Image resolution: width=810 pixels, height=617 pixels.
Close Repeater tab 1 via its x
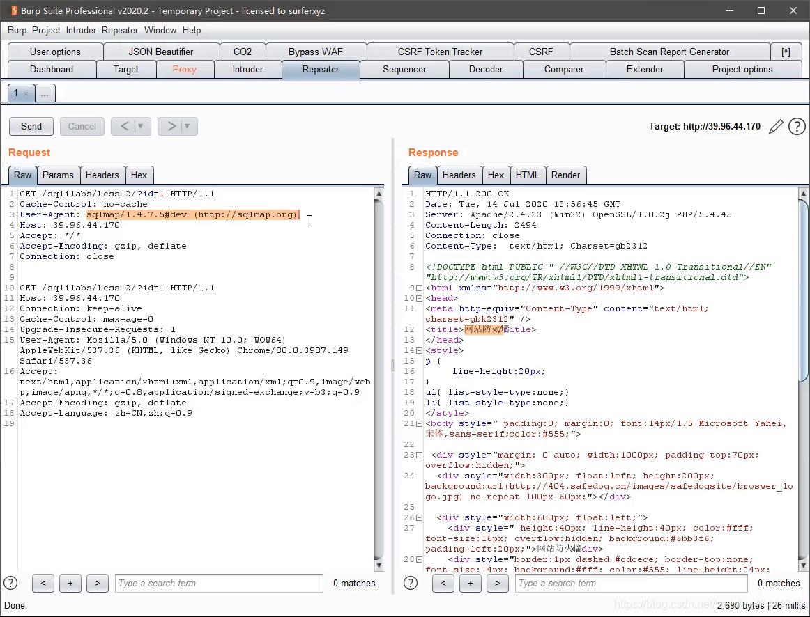(26, 93)
